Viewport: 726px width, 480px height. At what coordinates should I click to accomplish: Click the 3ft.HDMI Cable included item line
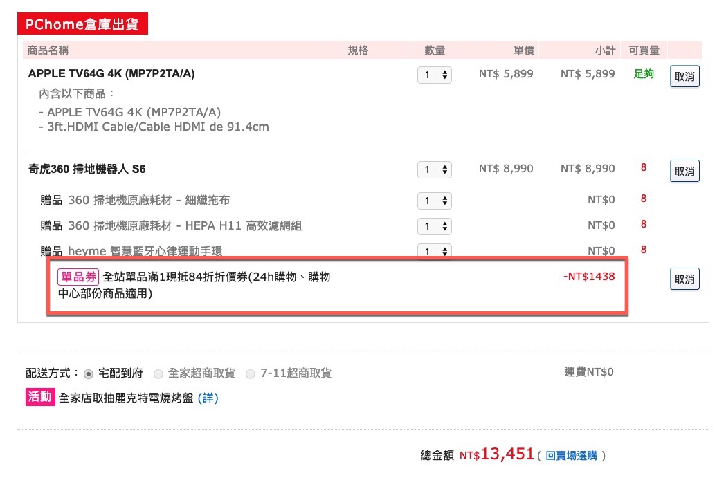click(154, 127)
